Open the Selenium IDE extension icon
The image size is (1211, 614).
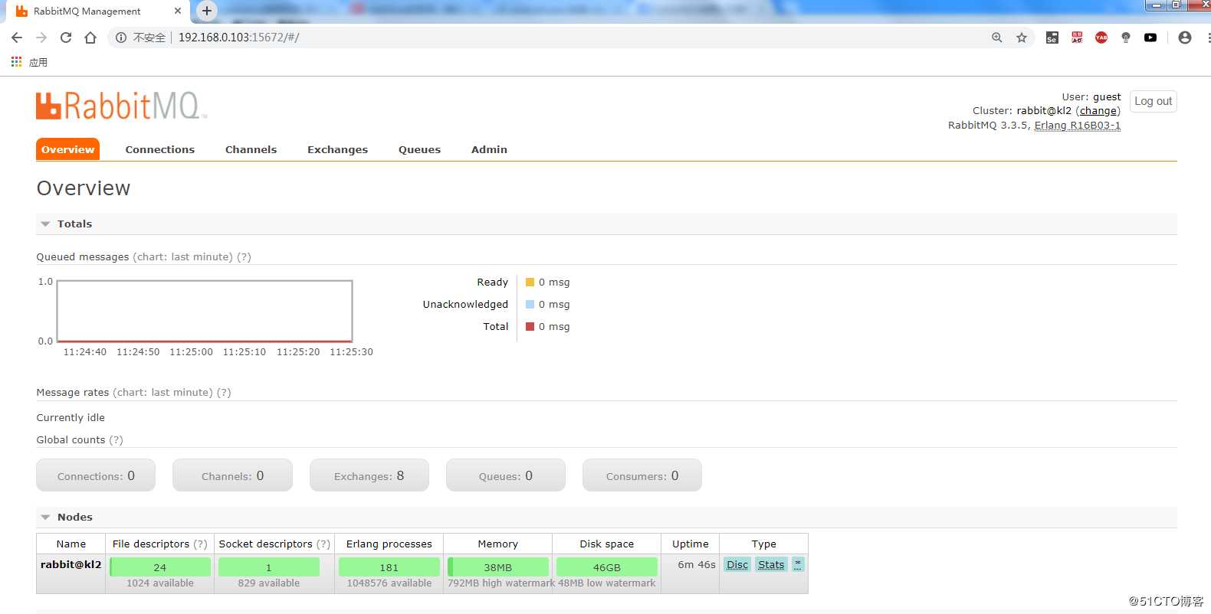(x=1052, y=38)
